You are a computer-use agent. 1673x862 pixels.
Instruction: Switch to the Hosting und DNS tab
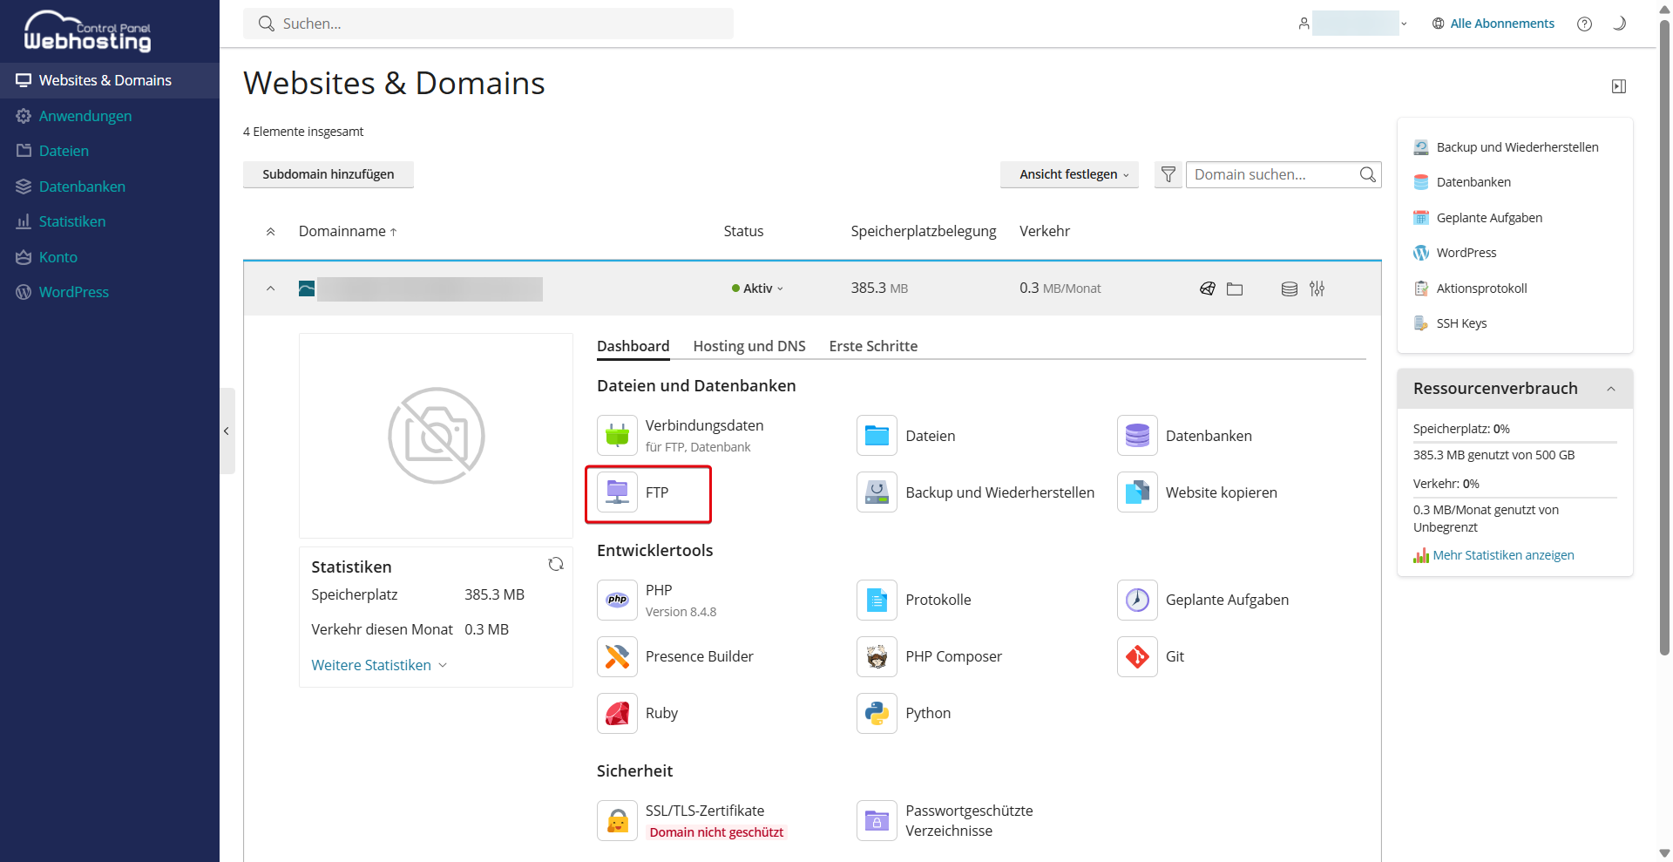pos(748,346)
